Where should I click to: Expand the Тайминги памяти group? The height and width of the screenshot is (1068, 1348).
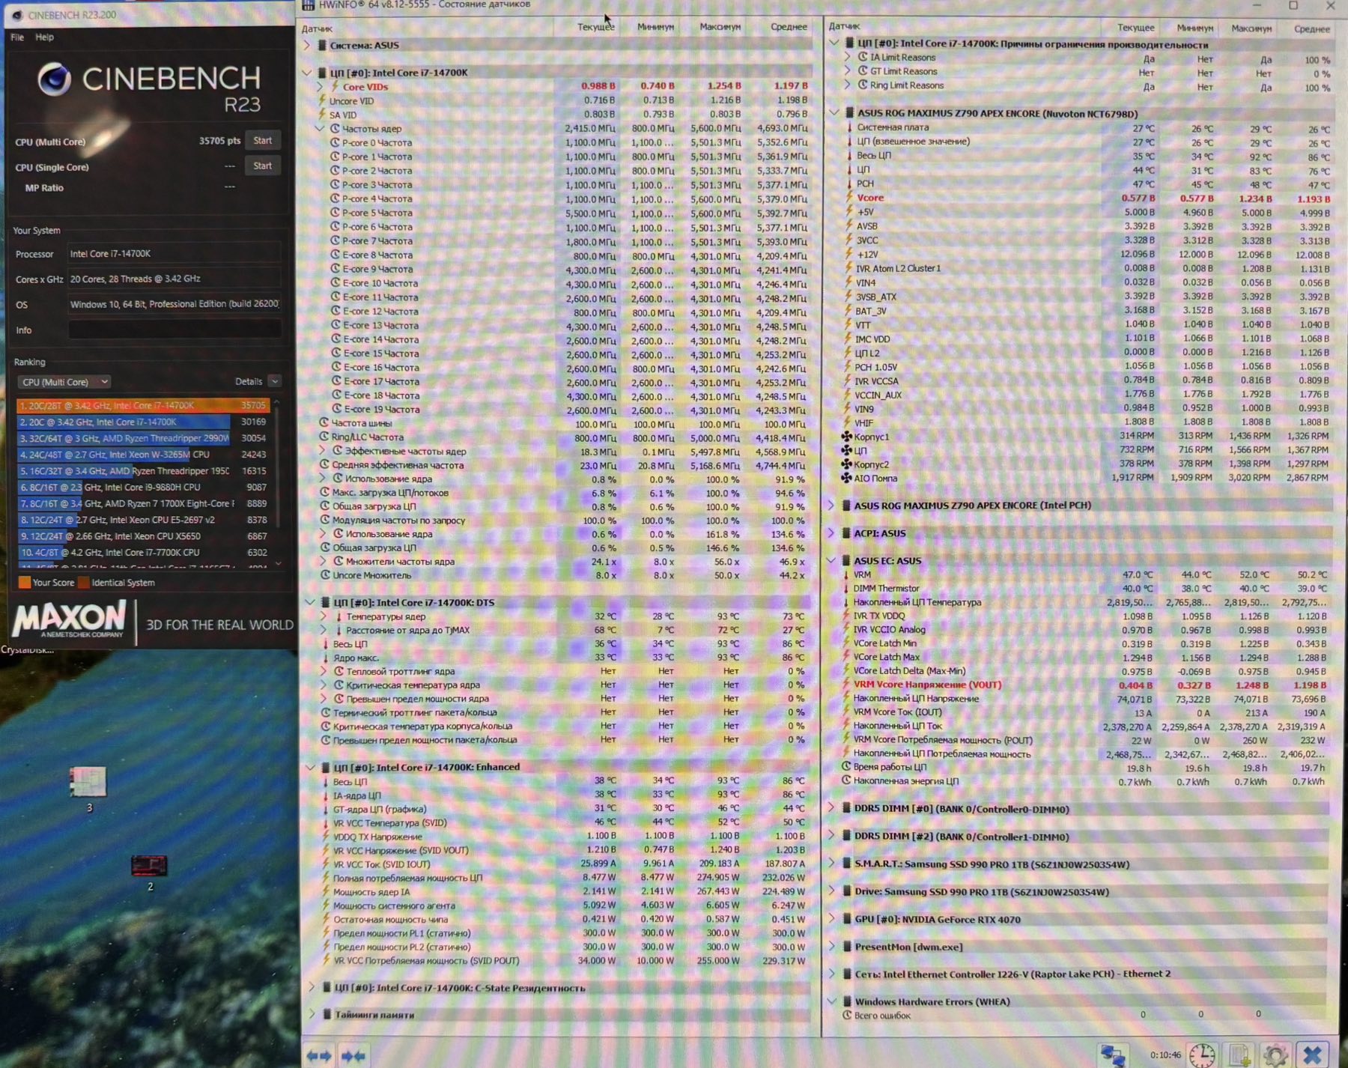click(312, 1014)
